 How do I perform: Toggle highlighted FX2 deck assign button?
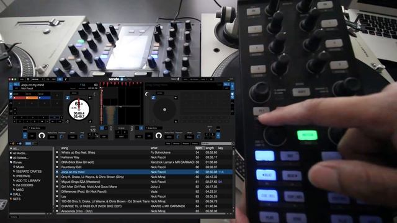click(x=141, y=128)
